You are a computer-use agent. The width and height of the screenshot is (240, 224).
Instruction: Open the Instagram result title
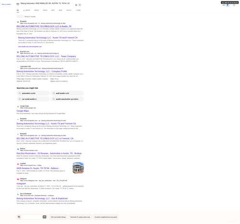click(21, 184)
